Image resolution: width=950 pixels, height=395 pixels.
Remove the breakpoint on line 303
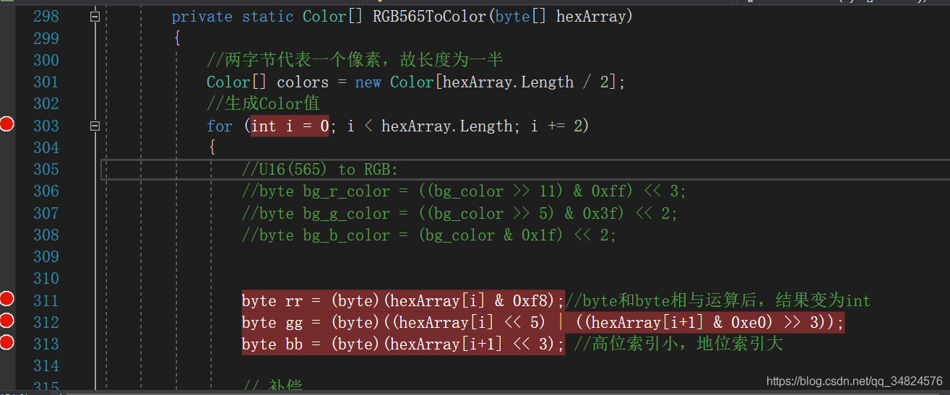[7, 125]
